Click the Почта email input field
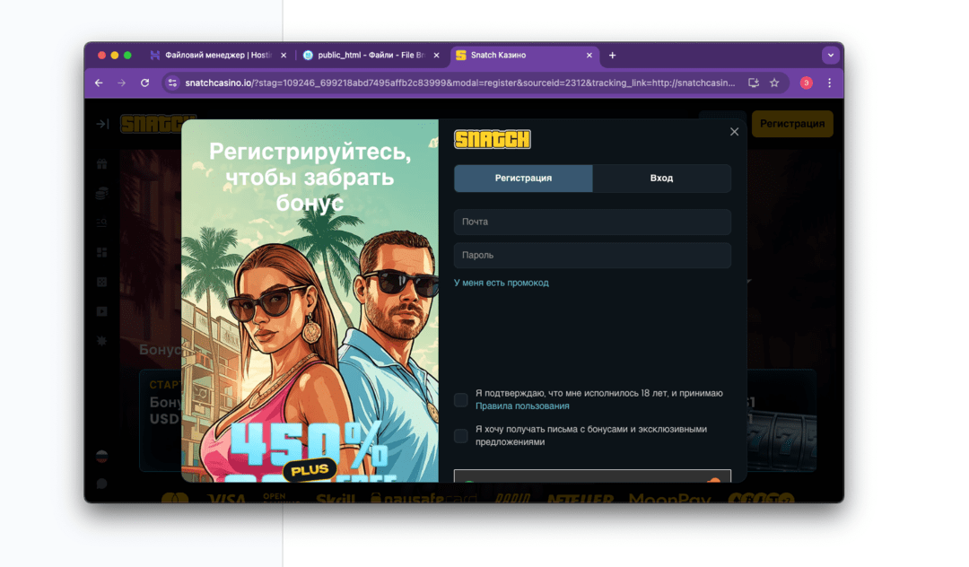 (592, 222)
